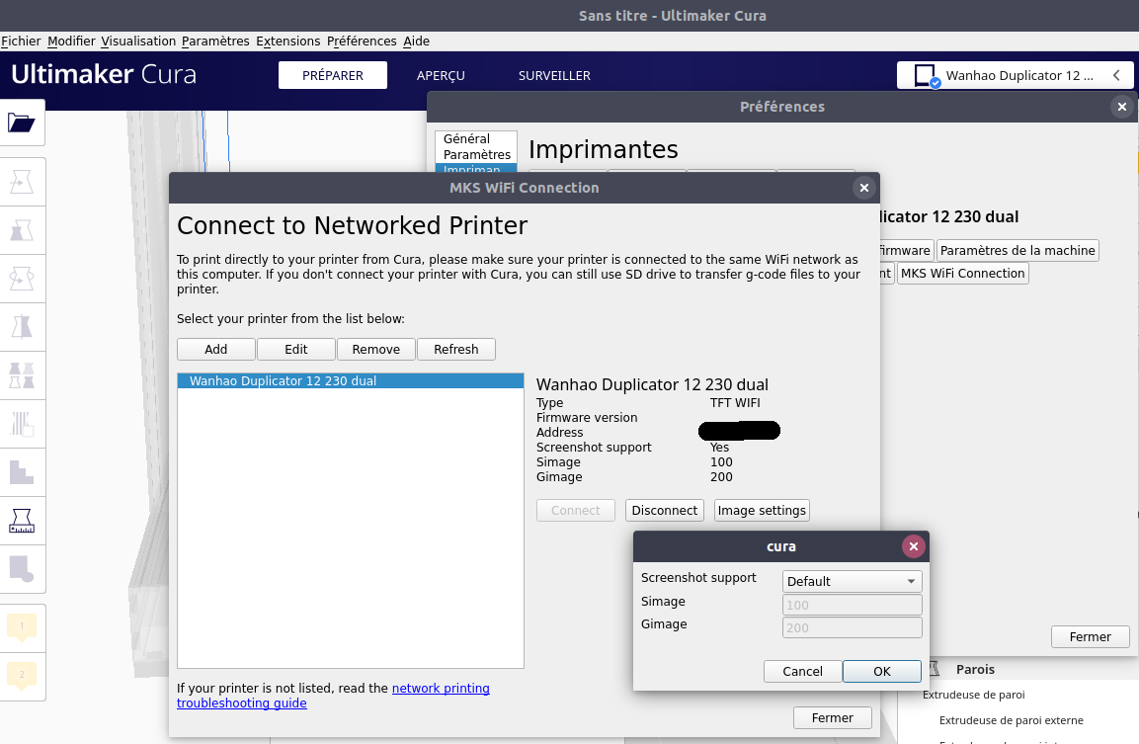Image resolution: width=1139 pixels, height=744 pixels.
Task: Select the Scale tool icon
Action: (x=22, y=230)
